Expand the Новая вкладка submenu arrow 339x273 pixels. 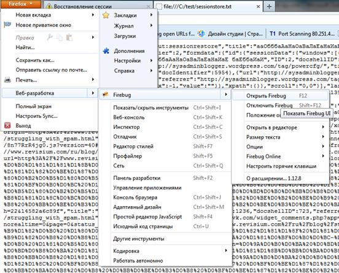pos(93,15)
